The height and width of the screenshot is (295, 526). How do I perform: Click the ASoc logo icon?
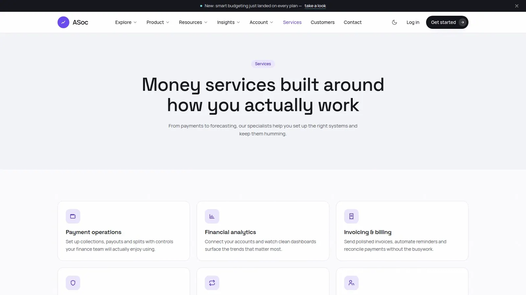(63, 22)
